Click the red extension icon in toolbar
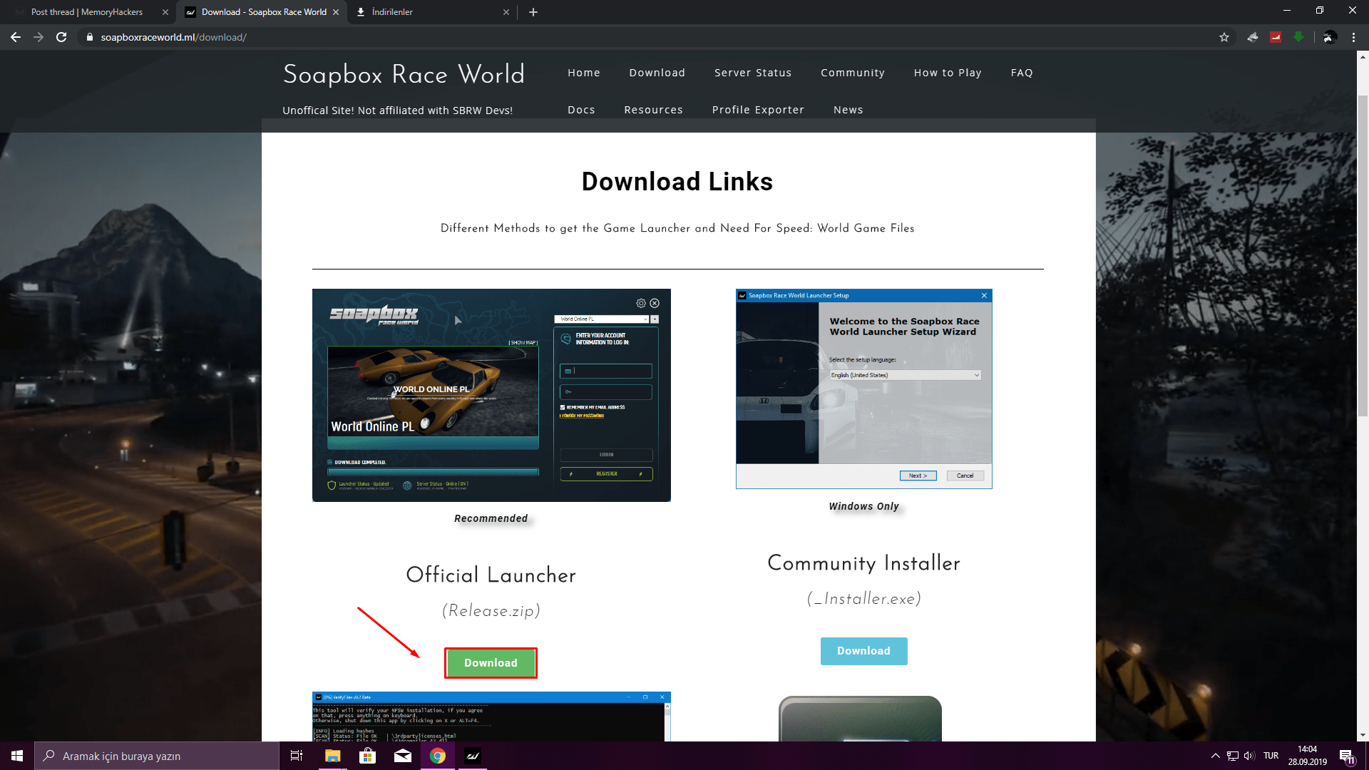1369x770 pixels. (x=1276, y=37)
